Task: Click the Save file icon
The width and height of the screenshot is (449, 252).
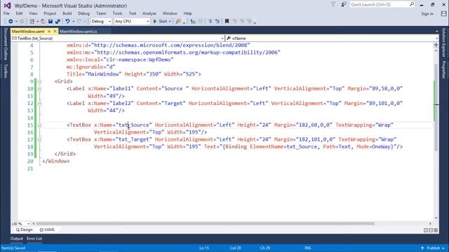Action: pos(51,22)
